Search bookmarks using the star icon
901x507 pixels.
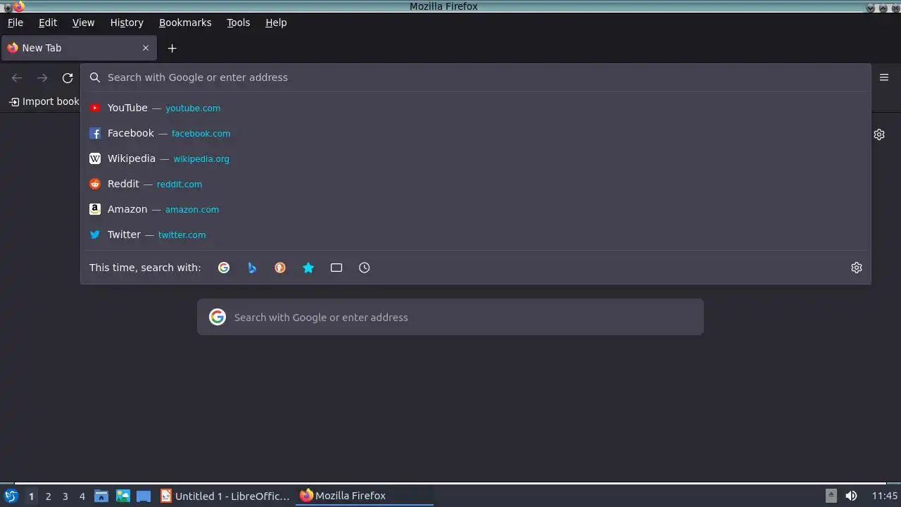[x=308, y=268]
